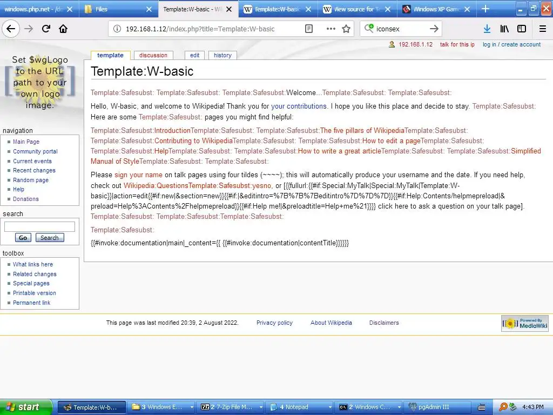Image resolution: width=553 pixels, height=415 pixels.
Task: Click the Powered by MediaWiki badge
Action: pos(525,323)
